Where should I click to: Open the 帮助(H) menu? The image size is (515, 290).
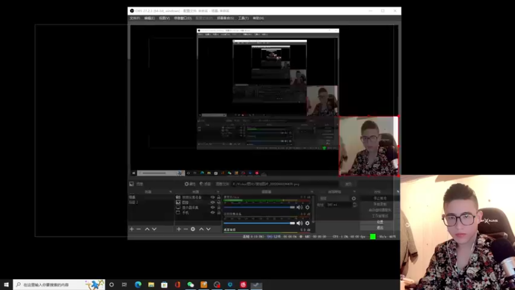pyautogui.click(x=258, y=18)
